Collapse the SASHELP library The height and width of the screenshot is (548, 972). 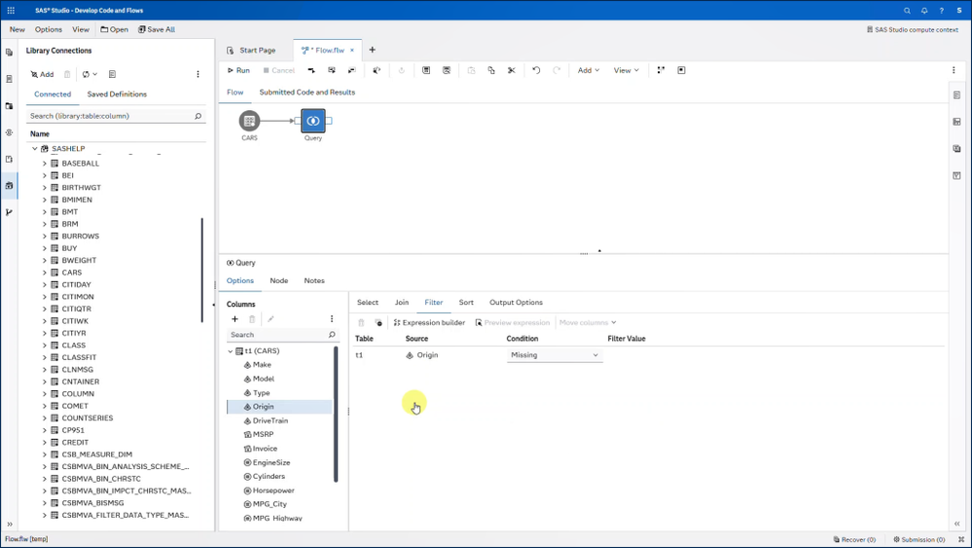35,149
